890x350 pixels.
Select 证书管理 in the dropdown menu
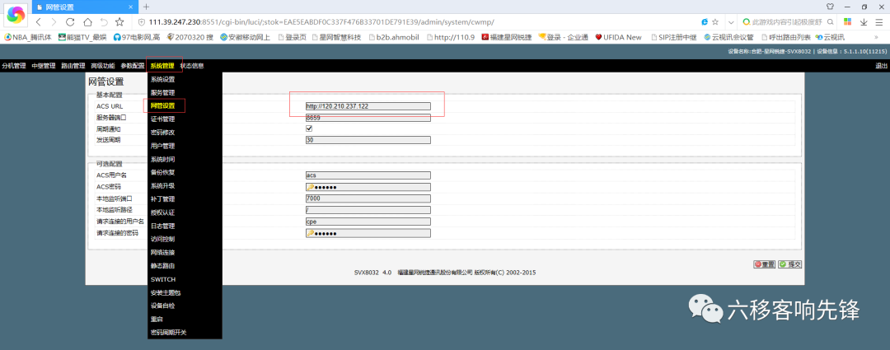tap(162, 119)
